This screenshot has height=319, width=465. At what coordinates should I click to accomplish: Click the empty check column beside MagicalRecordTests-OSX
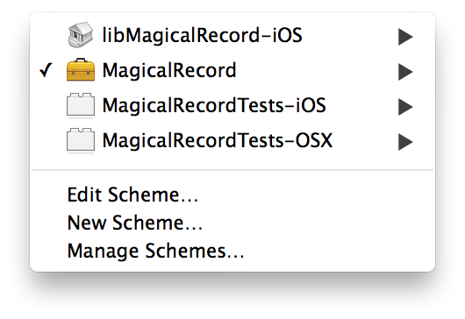point(46,140)
